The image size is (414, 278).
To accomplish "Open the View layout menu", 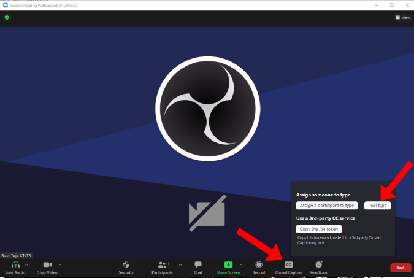I will [x=403, y=17].
